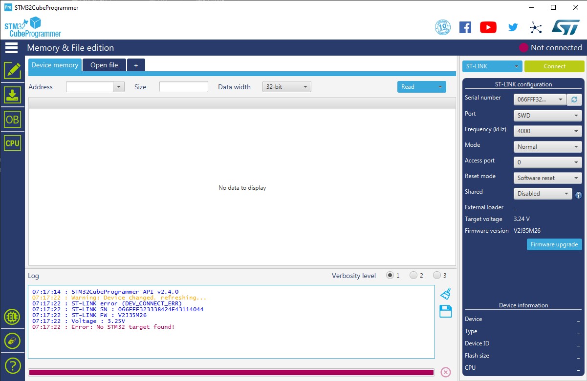This screenshot has height=381, width=587.
Task: Switch to the Open file tab
Action: 104,65
